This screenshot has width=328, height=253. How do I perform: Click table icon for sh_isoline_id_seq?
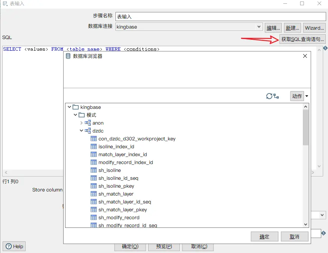(94, 178)
